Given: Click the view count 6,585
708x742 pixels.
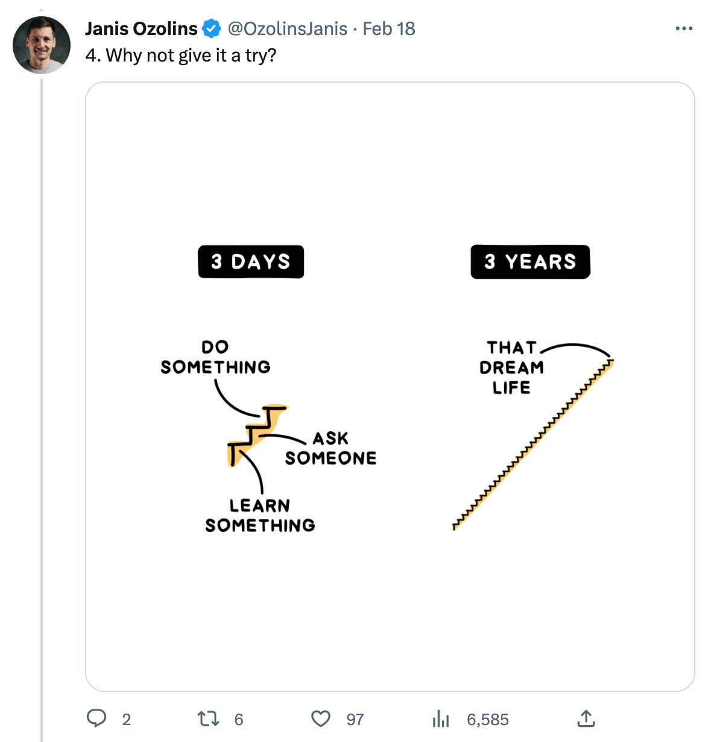Looking at the screenshot, I should point(488,719).
